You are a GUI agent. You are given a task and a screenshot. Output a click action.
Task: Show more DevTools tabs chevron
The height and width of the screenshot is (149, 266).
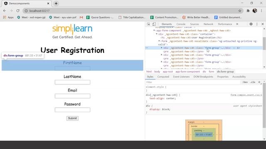(x=237, y=24)
